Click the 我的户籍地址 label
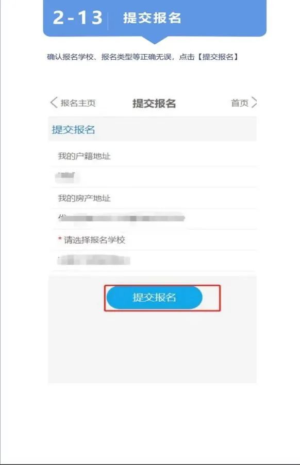Viewport: 300px width, 465px height. (84, 156)
